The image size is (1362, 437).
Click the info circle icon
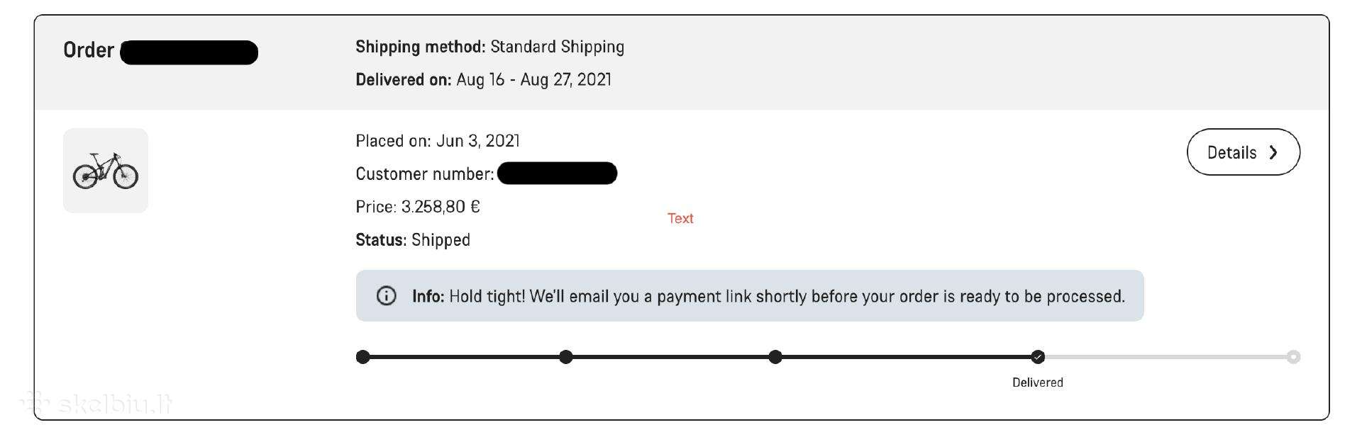(x=386, y=296)
